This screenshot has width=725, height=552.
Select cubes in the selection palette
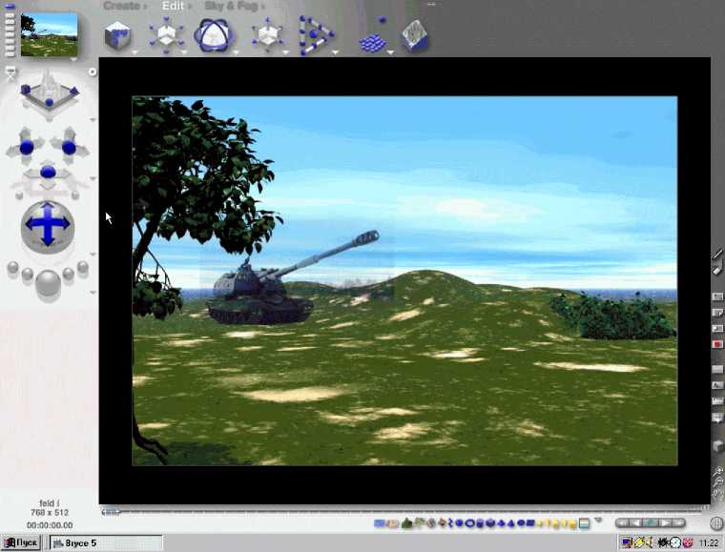[x=490, y=523]
